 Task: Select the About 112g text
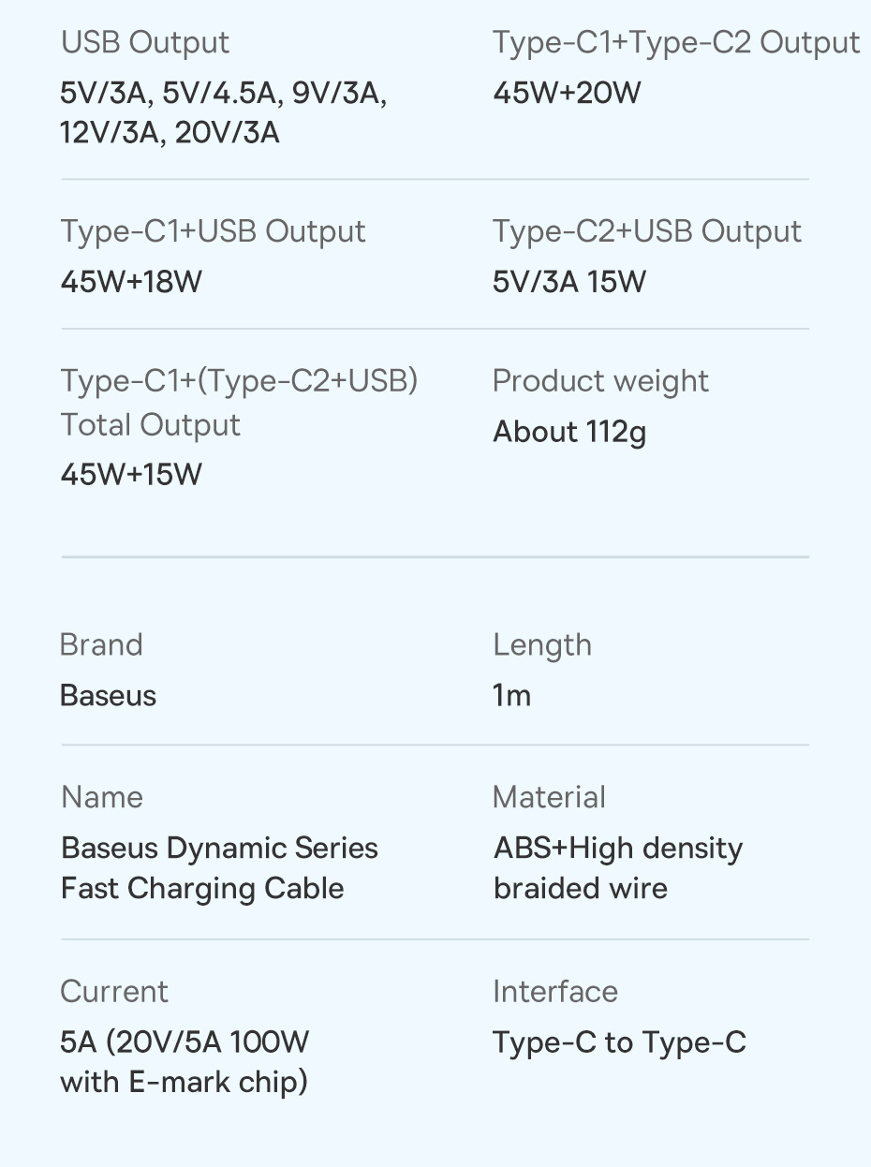(x=569, y=432)
